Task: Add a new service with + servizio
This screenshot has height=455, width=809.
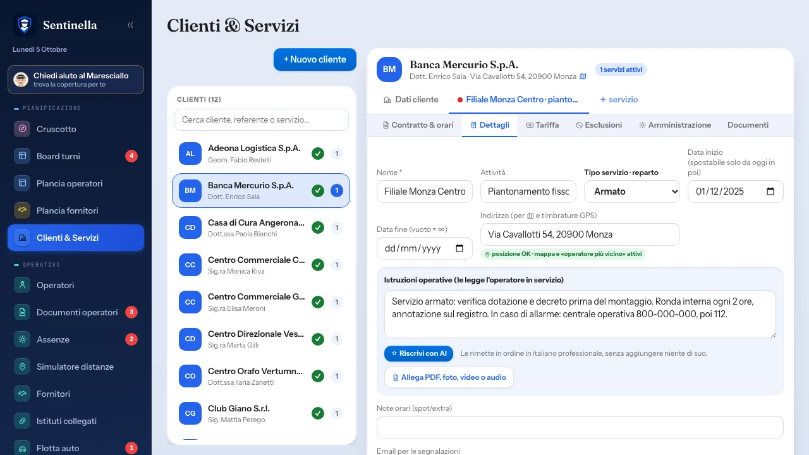Action: pos(619,99)
